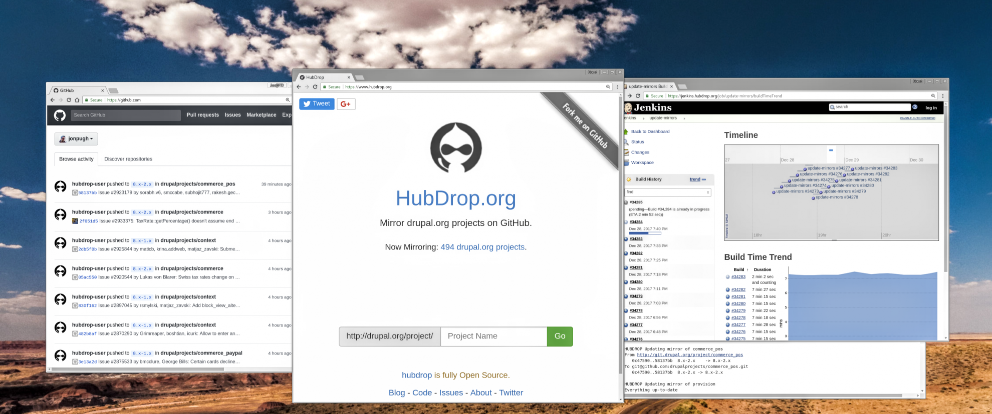Click the blue highlight band in Jenkins timeline
The width and height of the screenshot is (992, 414).
(831, 150)
